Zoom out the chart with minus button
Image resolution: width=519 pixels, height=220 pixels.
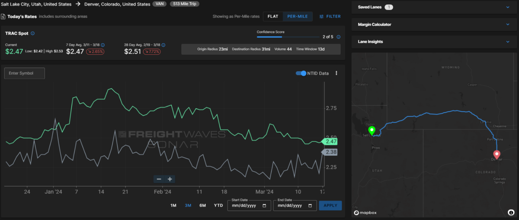(159, 179)
